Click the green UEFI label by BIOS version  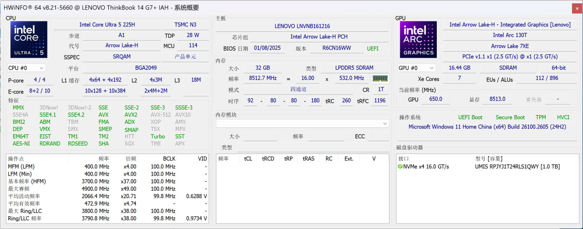[x=373, y=48]
